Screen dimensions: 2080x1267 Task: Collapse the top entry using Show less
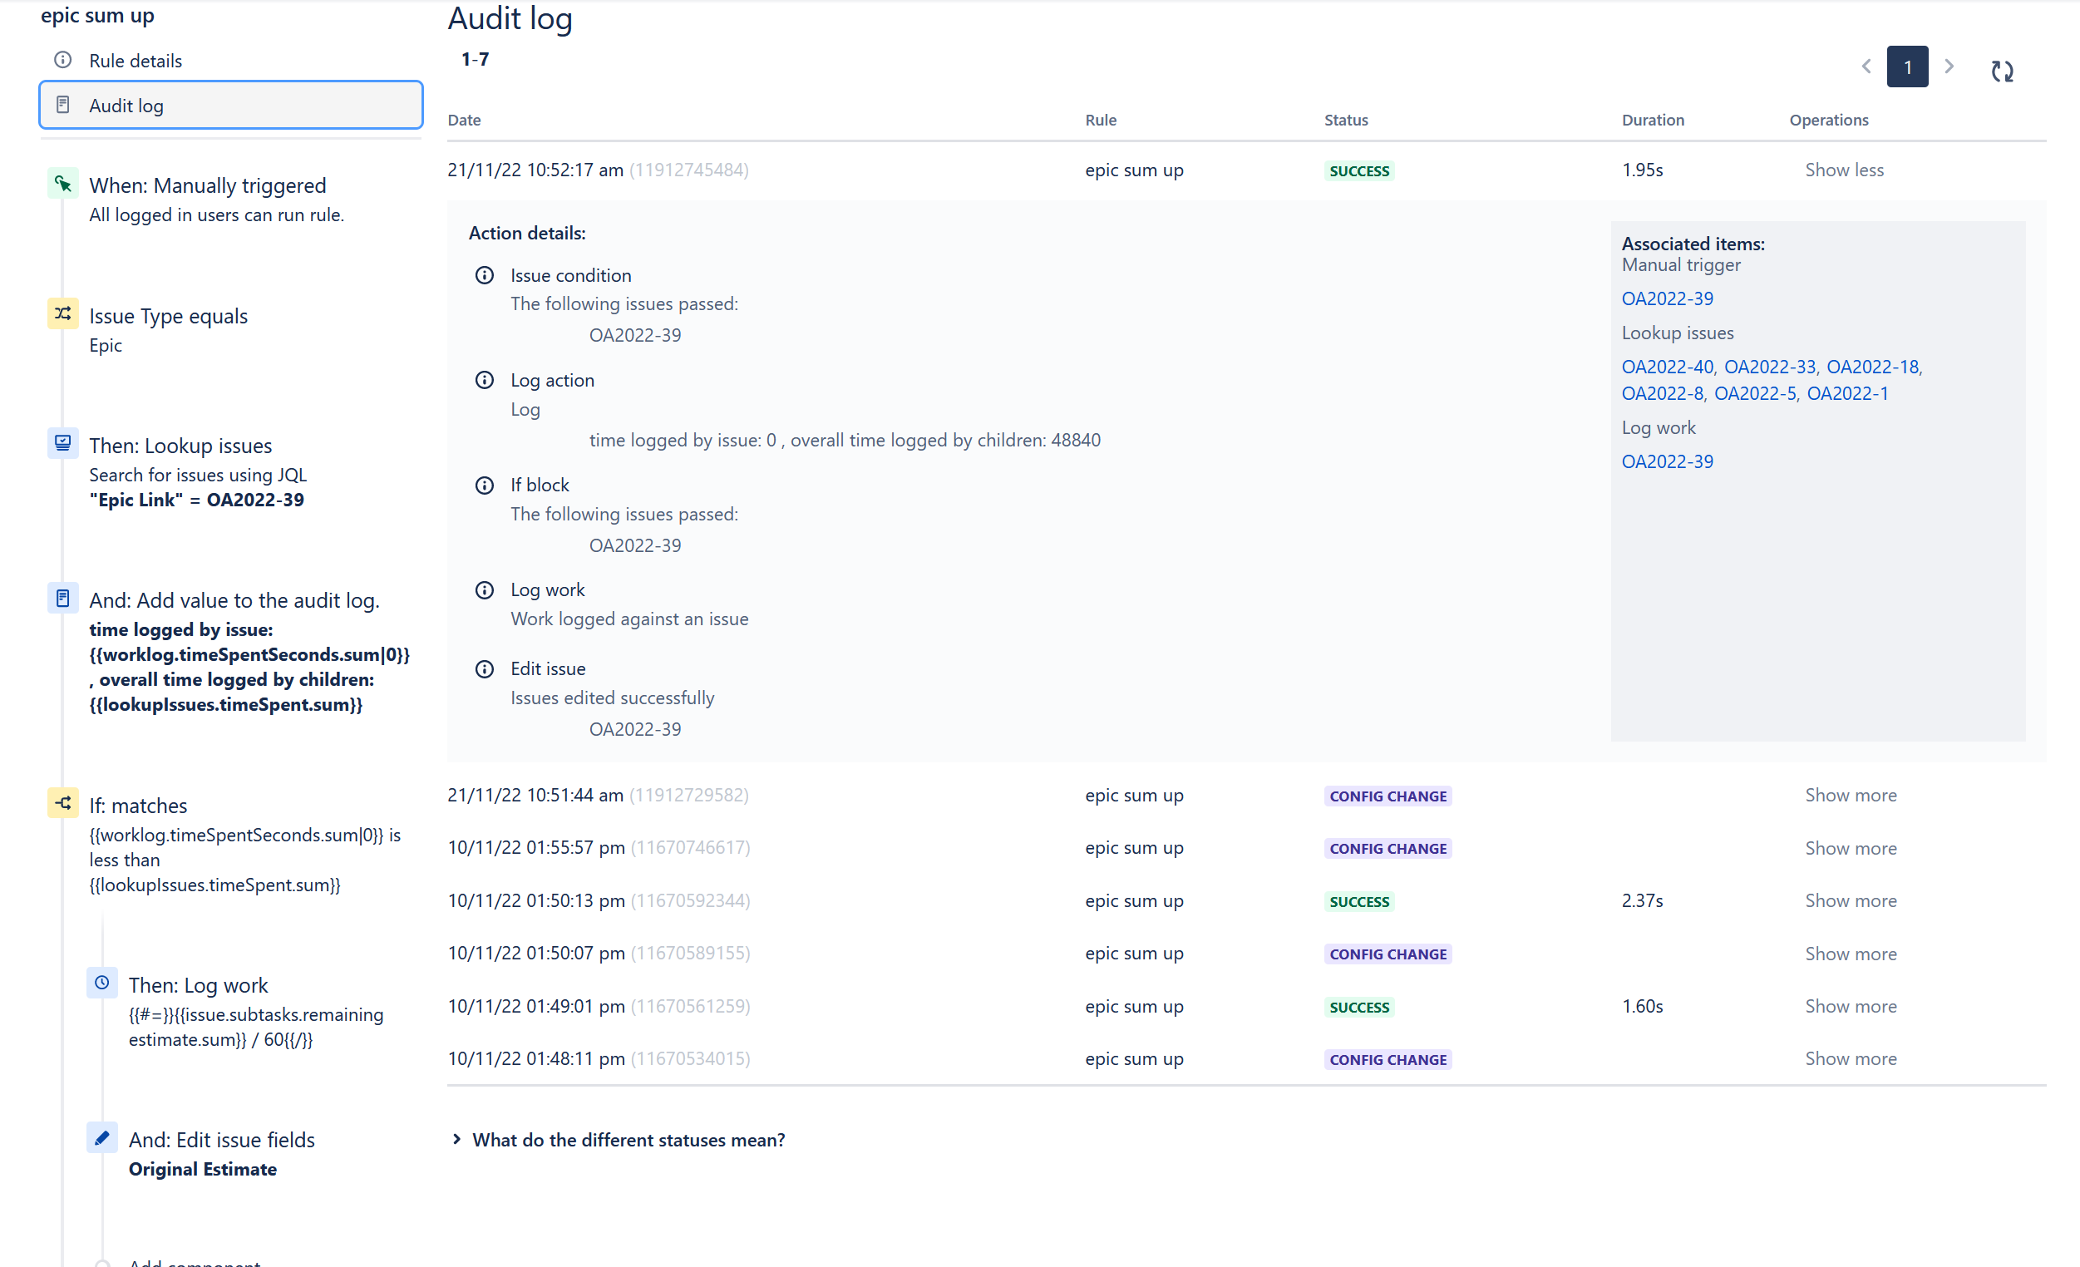click(x=1845, y=170)
